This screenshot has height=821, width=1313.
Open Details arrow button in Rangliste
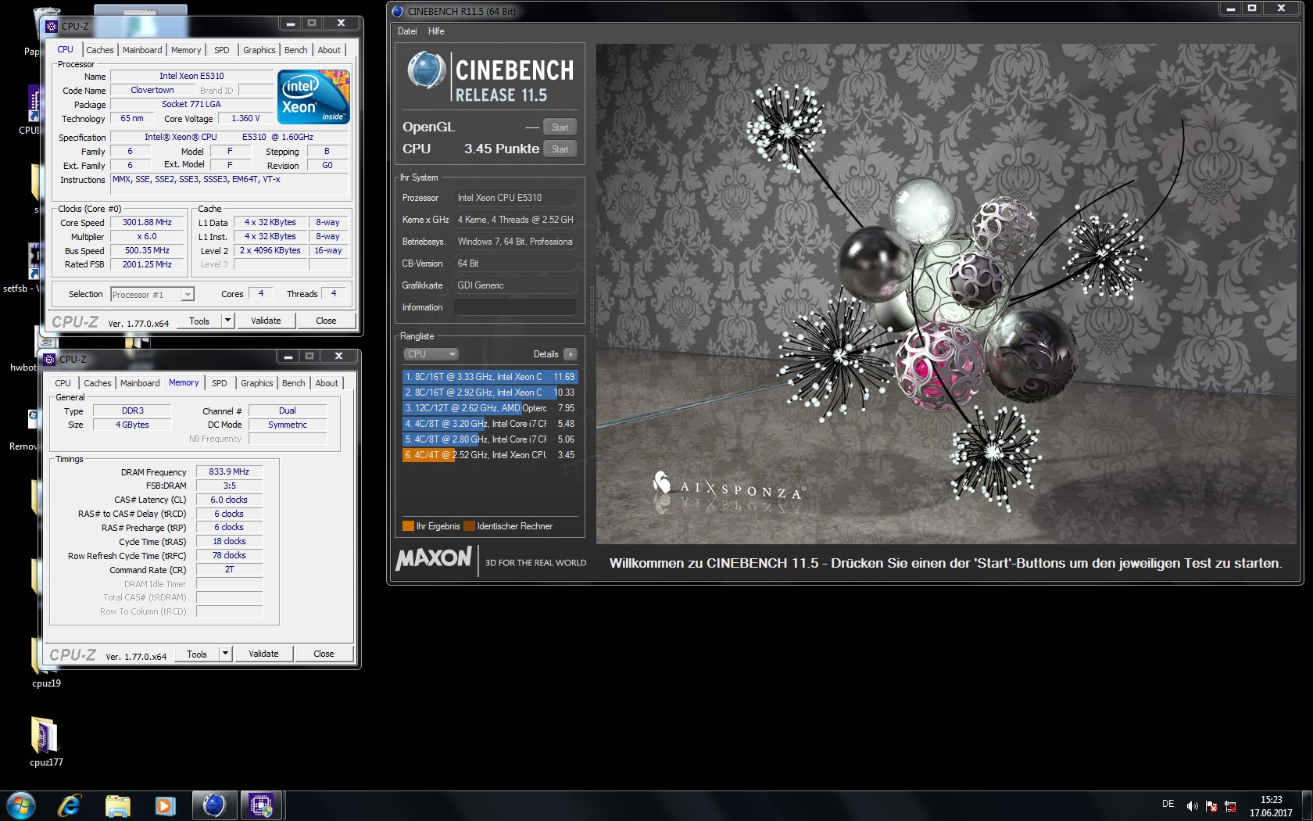(x=571, y=354)
